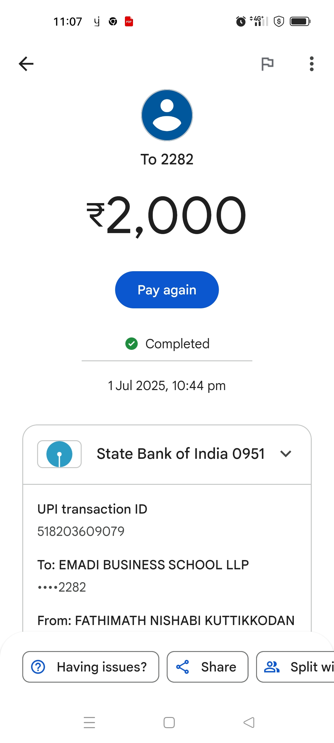Tap the UPI transaction ID number

point(81,532)
